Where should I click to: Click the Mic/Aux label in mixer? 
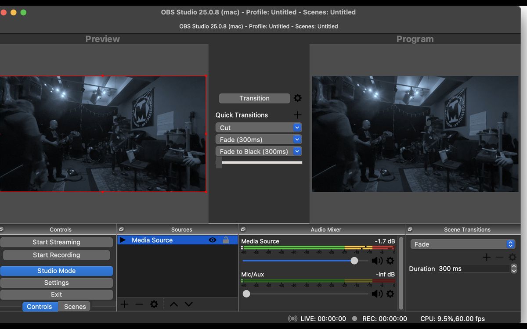pos(253,275)
